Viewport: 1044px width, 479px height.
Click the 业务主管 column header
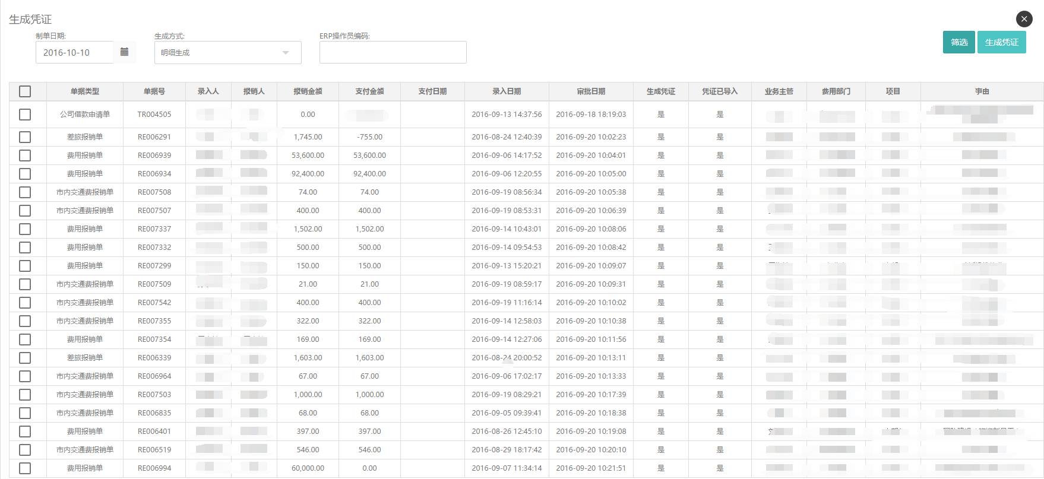click(x=779, y=91)
